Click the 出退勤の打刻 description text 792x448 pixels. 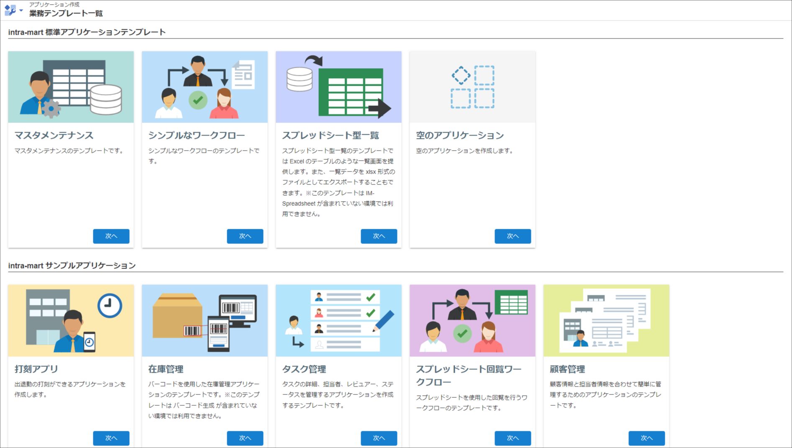pyautogui.click(x=70, y=389)
